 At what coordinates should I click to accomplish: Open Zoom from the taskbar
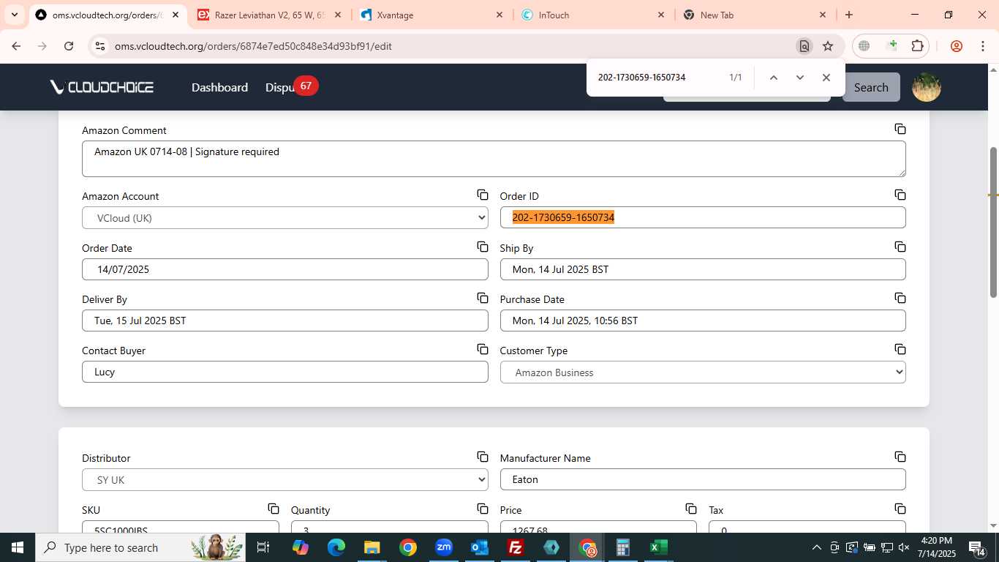[x=444, y=547]
